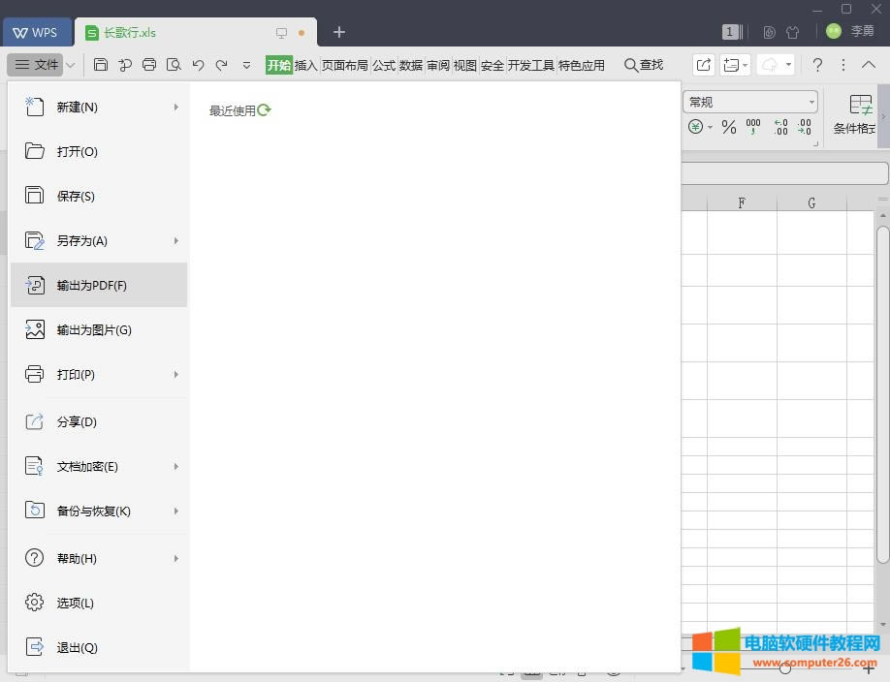Open the 常规 number format dropdown
This screenshot has height=682, width=890.
812,101
